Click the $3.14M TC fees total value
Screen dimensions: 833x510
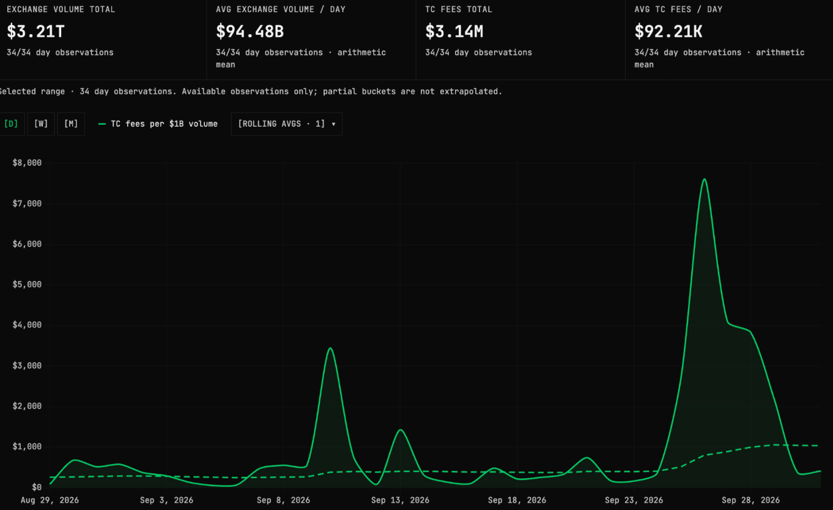click(454, 31)
